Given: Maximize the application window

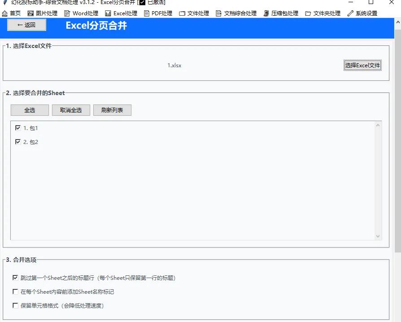Looking at the screenshot, I should tap(371, 2).
